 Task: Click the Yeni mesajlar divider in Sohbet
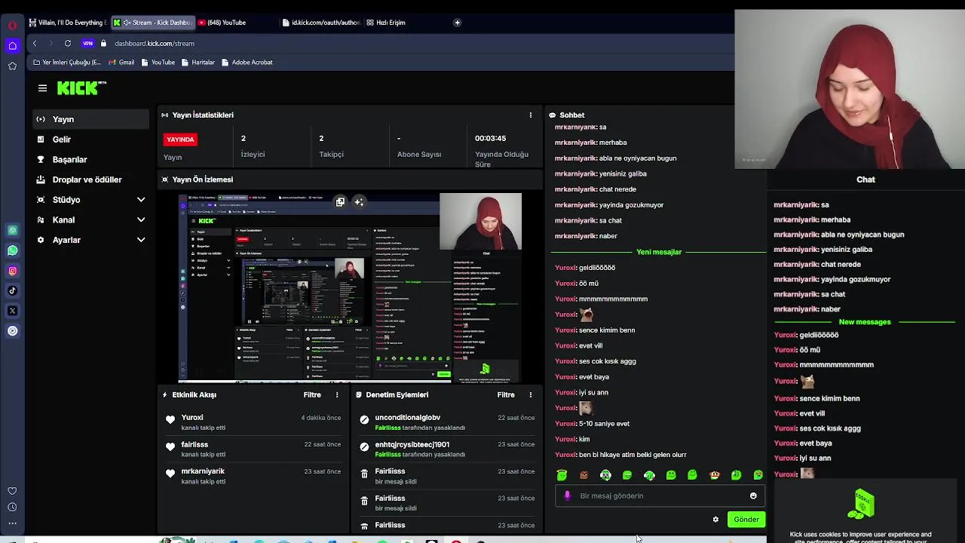tap(659, 252)
